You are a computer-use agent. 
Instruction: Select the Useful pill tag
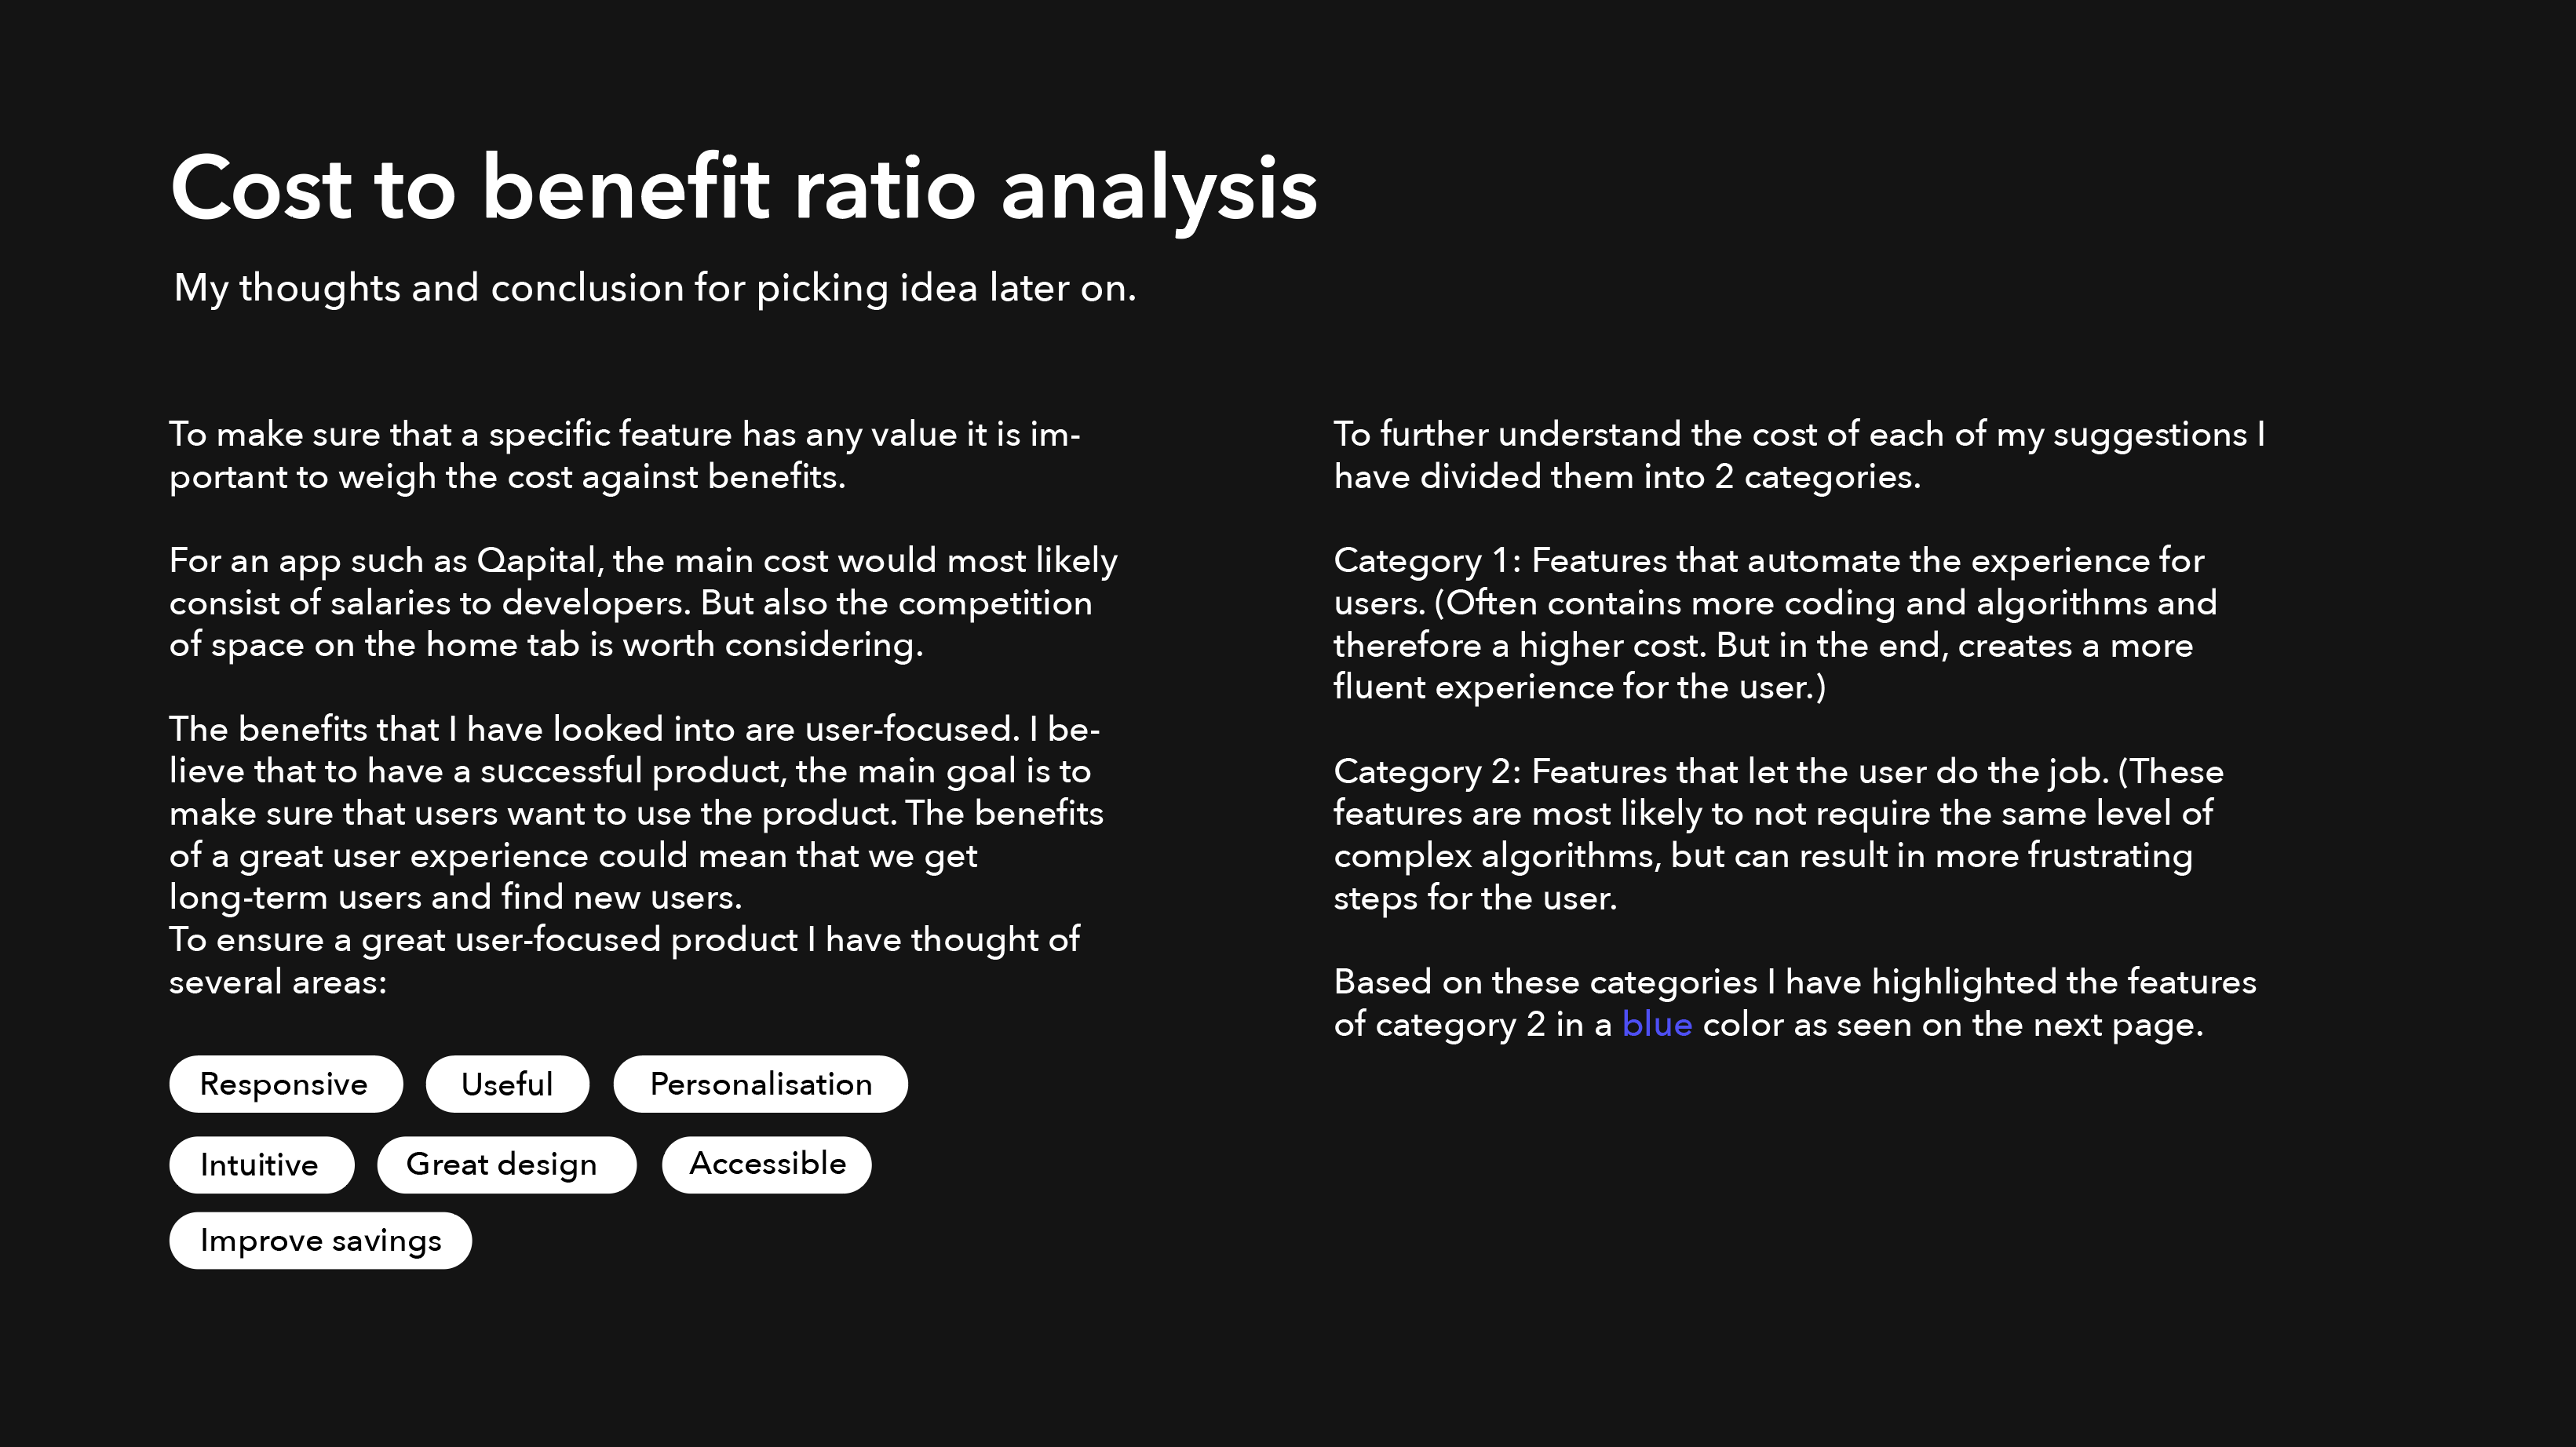tap(507, 1084)
